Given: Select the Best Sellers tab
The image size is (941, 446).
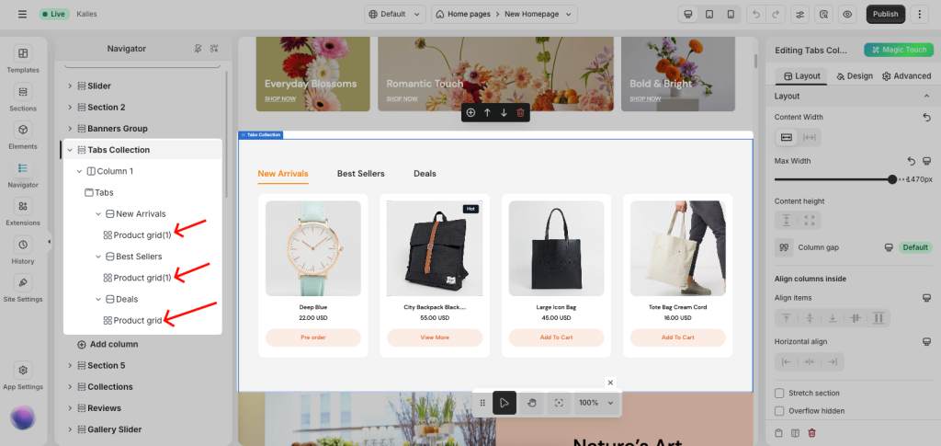Looking at the screenshot, I should click(x=360, y=174).
